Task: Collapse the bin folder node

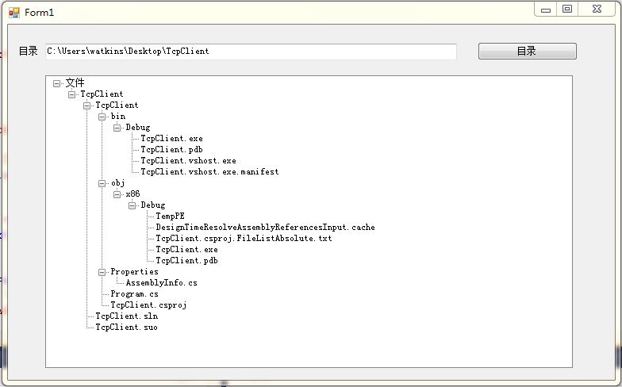Action: pos(102,117)
